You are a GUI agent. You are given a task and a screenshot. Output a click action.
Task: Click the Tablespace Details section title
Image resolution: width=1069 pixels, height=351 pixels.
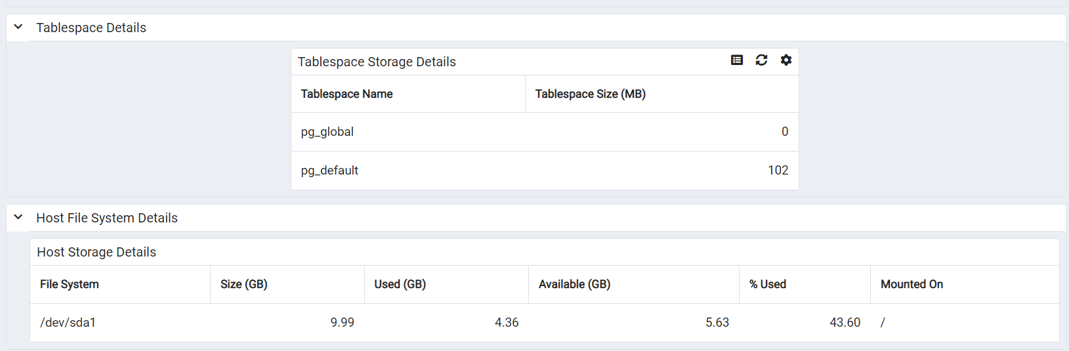click(91, 28)
